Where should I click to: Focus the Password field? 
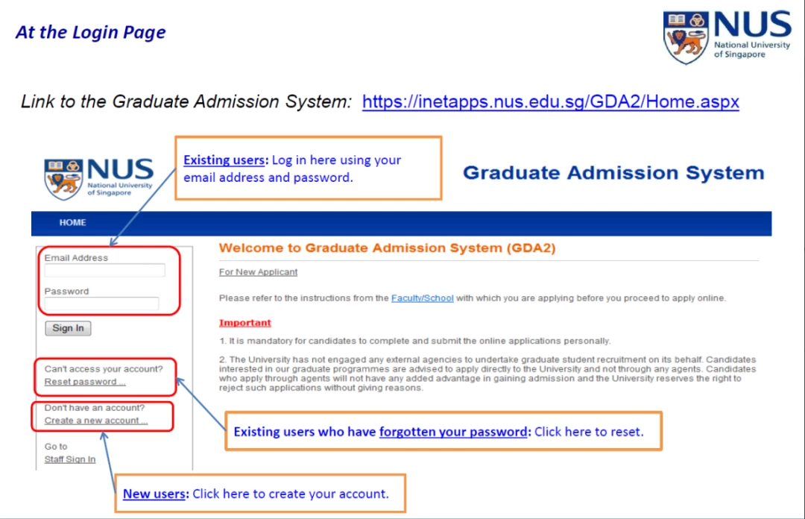point(101,303)
